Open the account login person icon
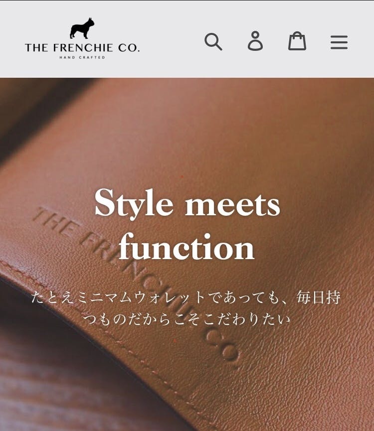 click(x=255, y=41)
